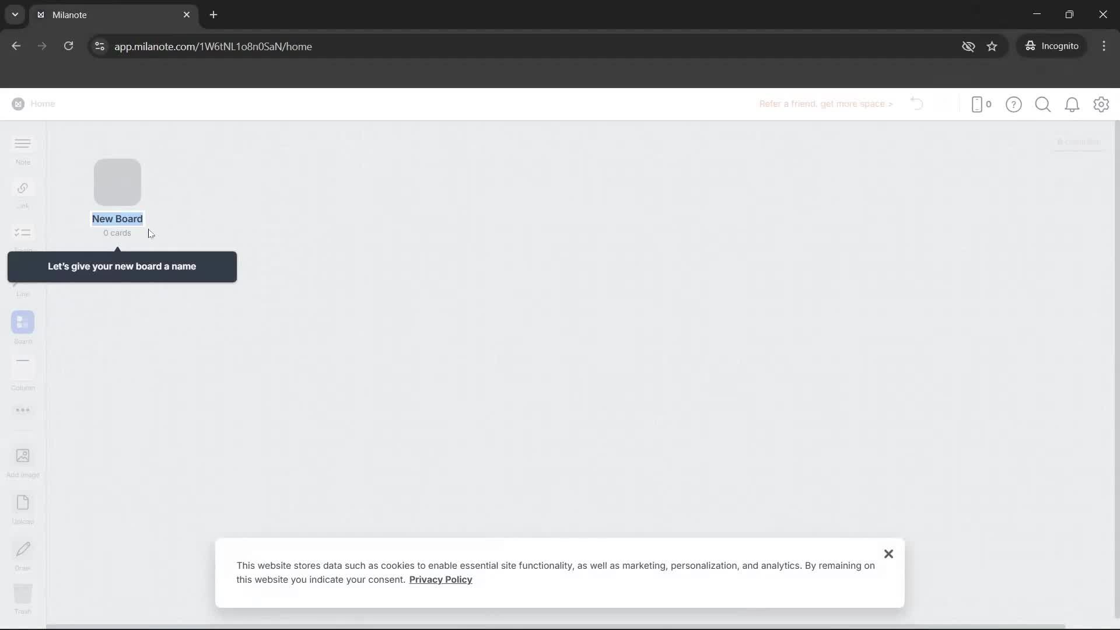This screenshot has height=630, width=1120.
Task: Open the Privacy Policy
Action: [x=440, y=579]
